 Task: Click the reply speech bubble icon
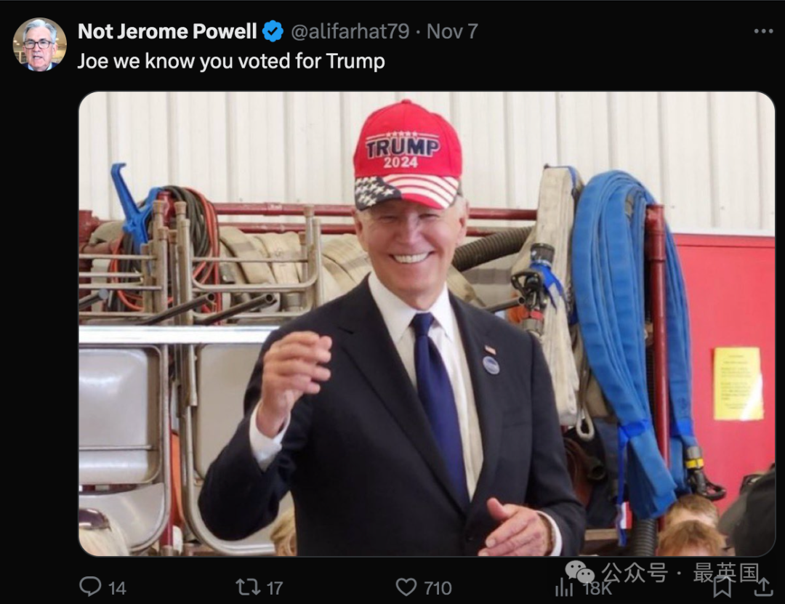pyautogui.click(x=90, y=587)
